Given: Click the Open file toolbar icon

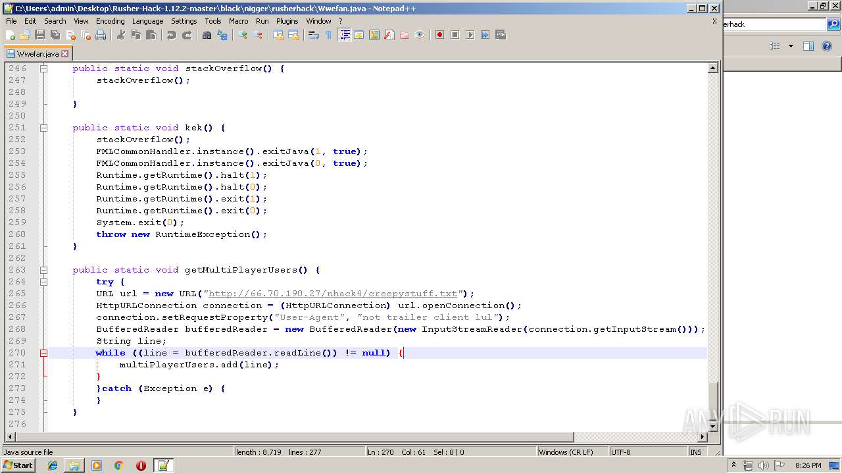Looking at the screenshot, I should point(24,35).
